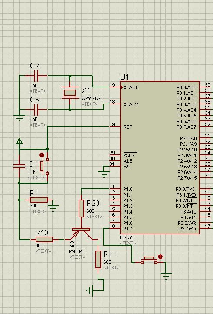Click the P1.0 pin label
This screenshot has width=213, height=314.
[128, 189]
